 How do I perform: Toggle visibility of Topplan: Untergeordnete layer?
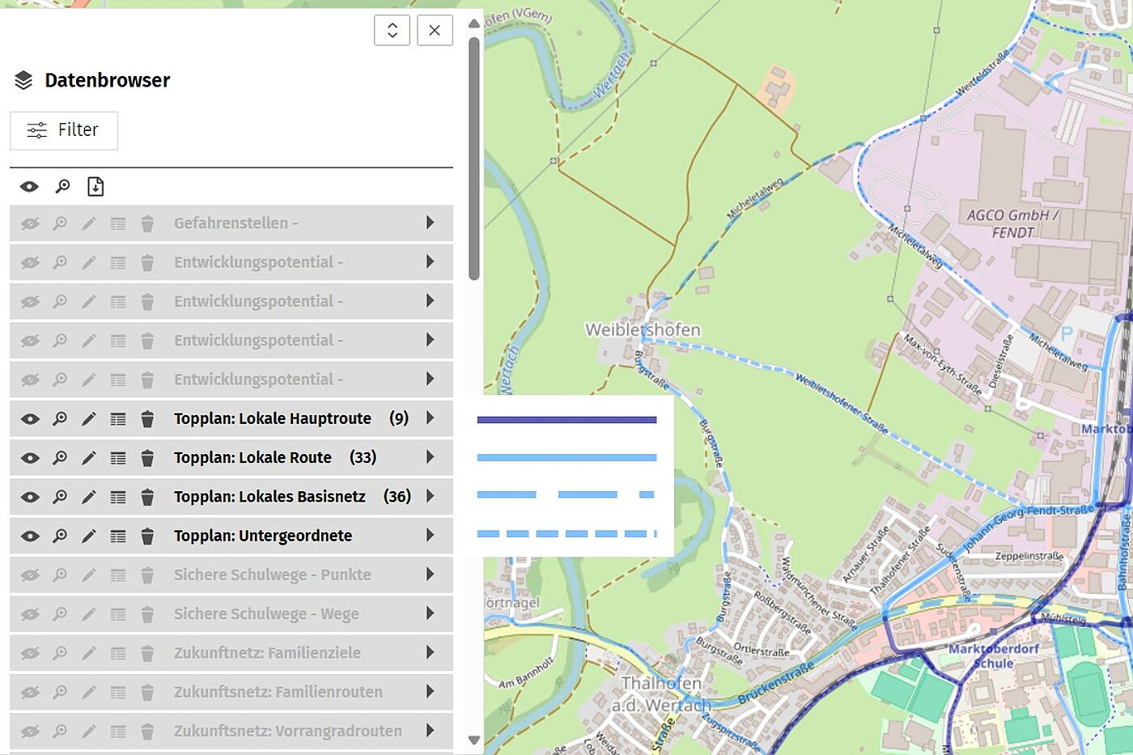click(x=30, y=536)
